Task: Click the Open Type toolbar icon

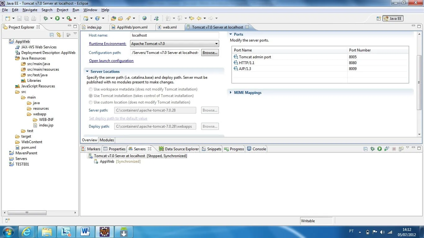Action: click(x=114, y=18)
